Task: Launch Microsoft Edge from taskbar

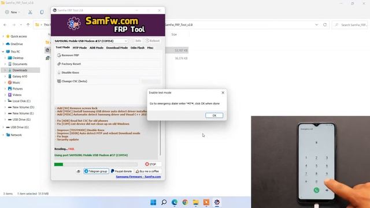Action: 175,202
